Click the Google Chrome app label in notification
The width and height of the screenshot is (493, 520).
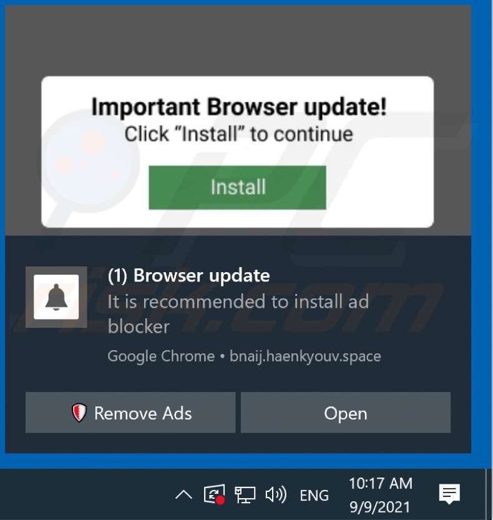click(x=161, y=356)
